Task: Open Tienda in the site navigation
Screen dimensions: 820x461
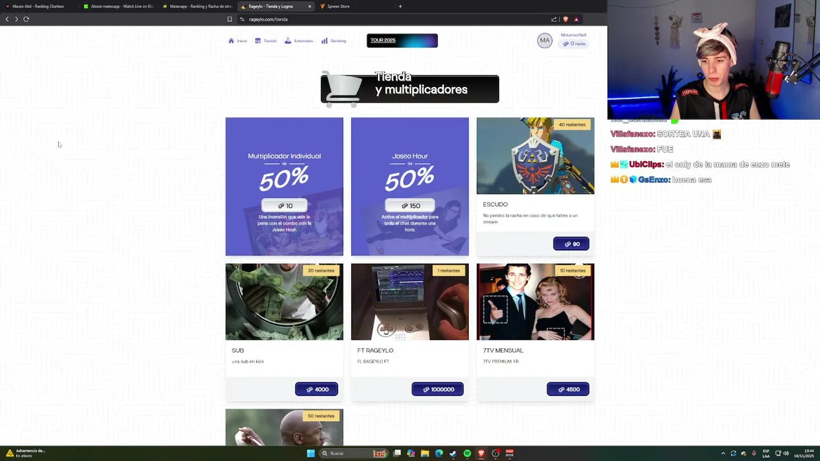Action: coord(266,41)
